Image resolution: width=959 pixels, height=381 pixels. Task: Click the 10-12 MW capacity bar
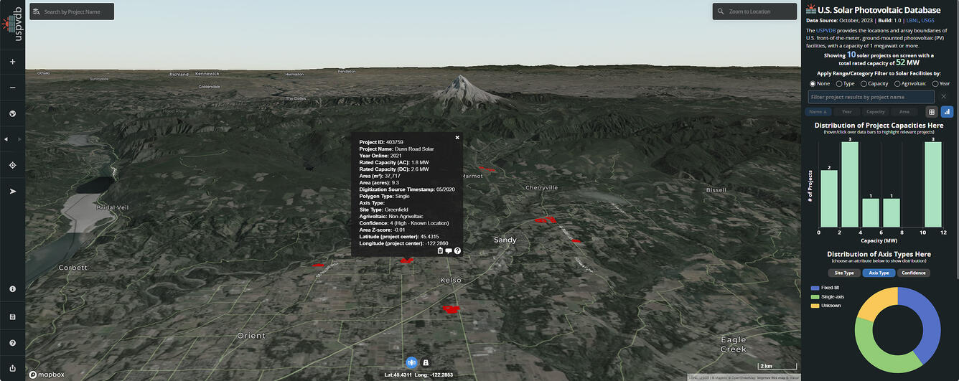point(933,184)
